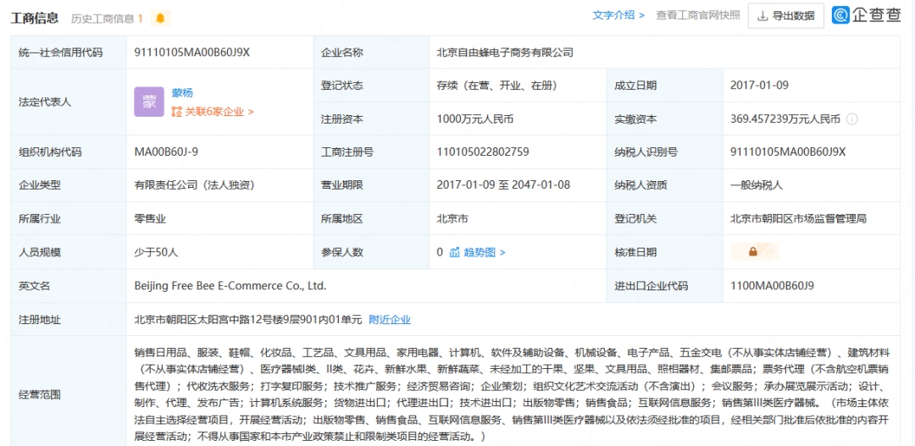Select 零售业 industry value

pos(150,219)
